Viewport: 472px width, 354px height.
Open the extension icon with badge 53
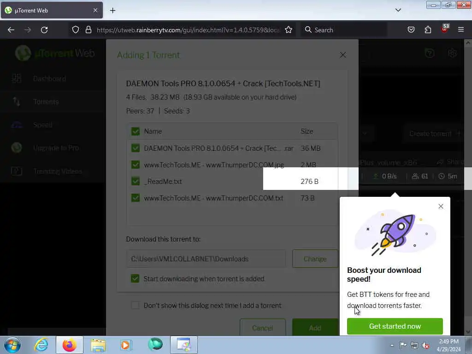point(445,29)
